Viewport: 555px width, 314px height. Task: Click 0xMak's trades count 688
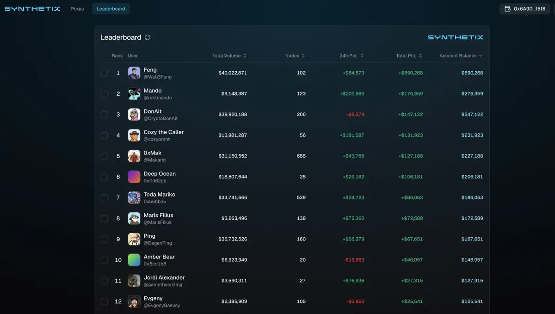[x=301, y=156]
